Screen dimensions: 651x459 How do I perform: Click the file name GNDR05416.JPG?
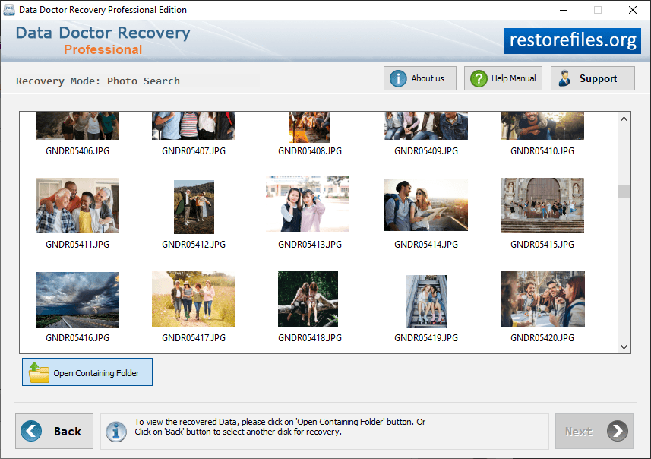coord(77,337)
